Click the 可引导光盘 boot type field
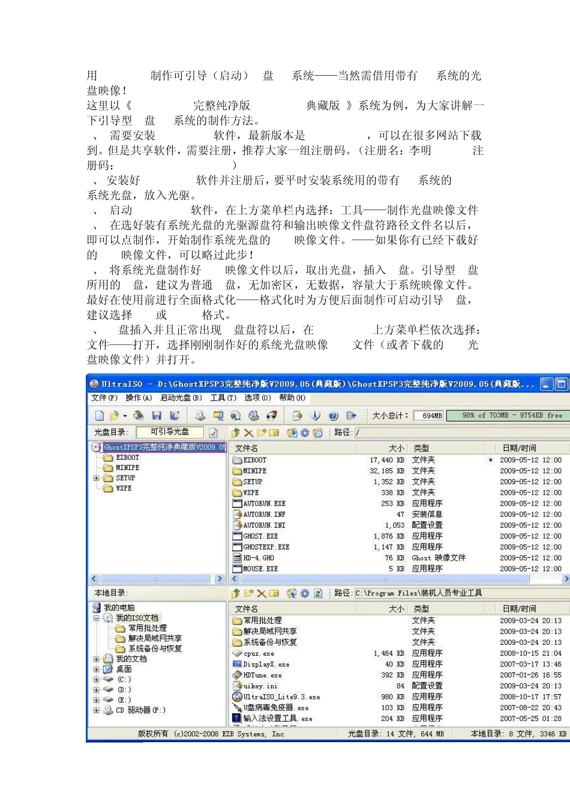 (170, 432)
